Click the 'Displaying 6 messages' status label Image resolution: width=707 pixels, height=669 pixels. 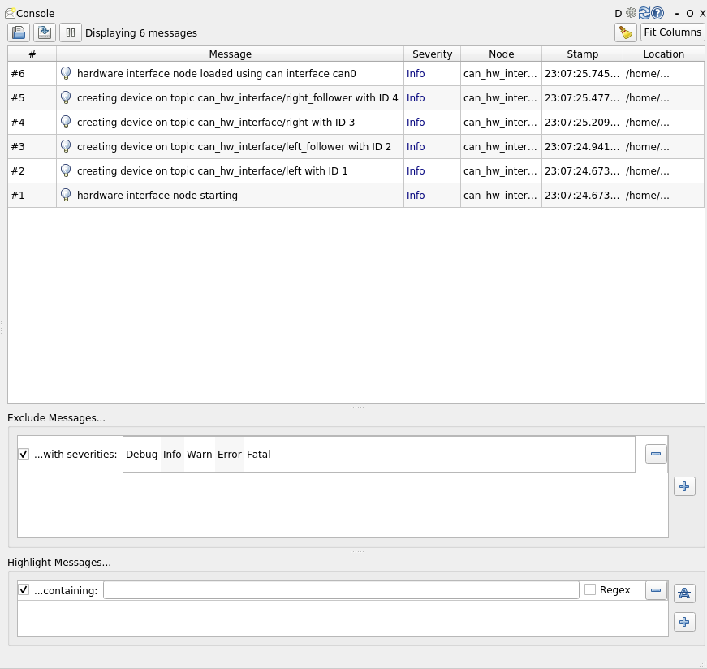click(x=141, y=33)
